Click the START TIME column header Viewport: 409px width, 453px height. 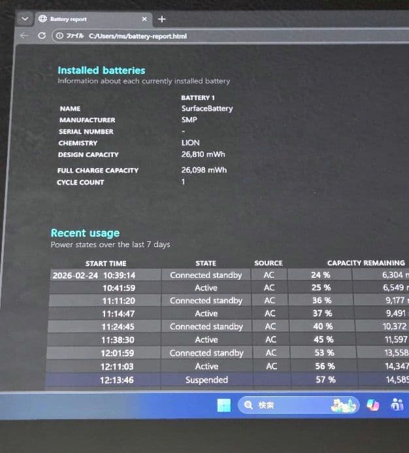coord(106,263)
